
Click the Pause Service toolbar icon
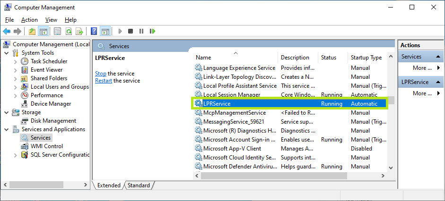(141, 31)
